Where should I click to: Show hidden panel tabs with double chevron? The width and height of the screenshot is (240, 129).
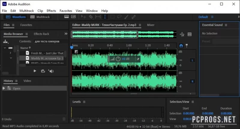point(66,34)
